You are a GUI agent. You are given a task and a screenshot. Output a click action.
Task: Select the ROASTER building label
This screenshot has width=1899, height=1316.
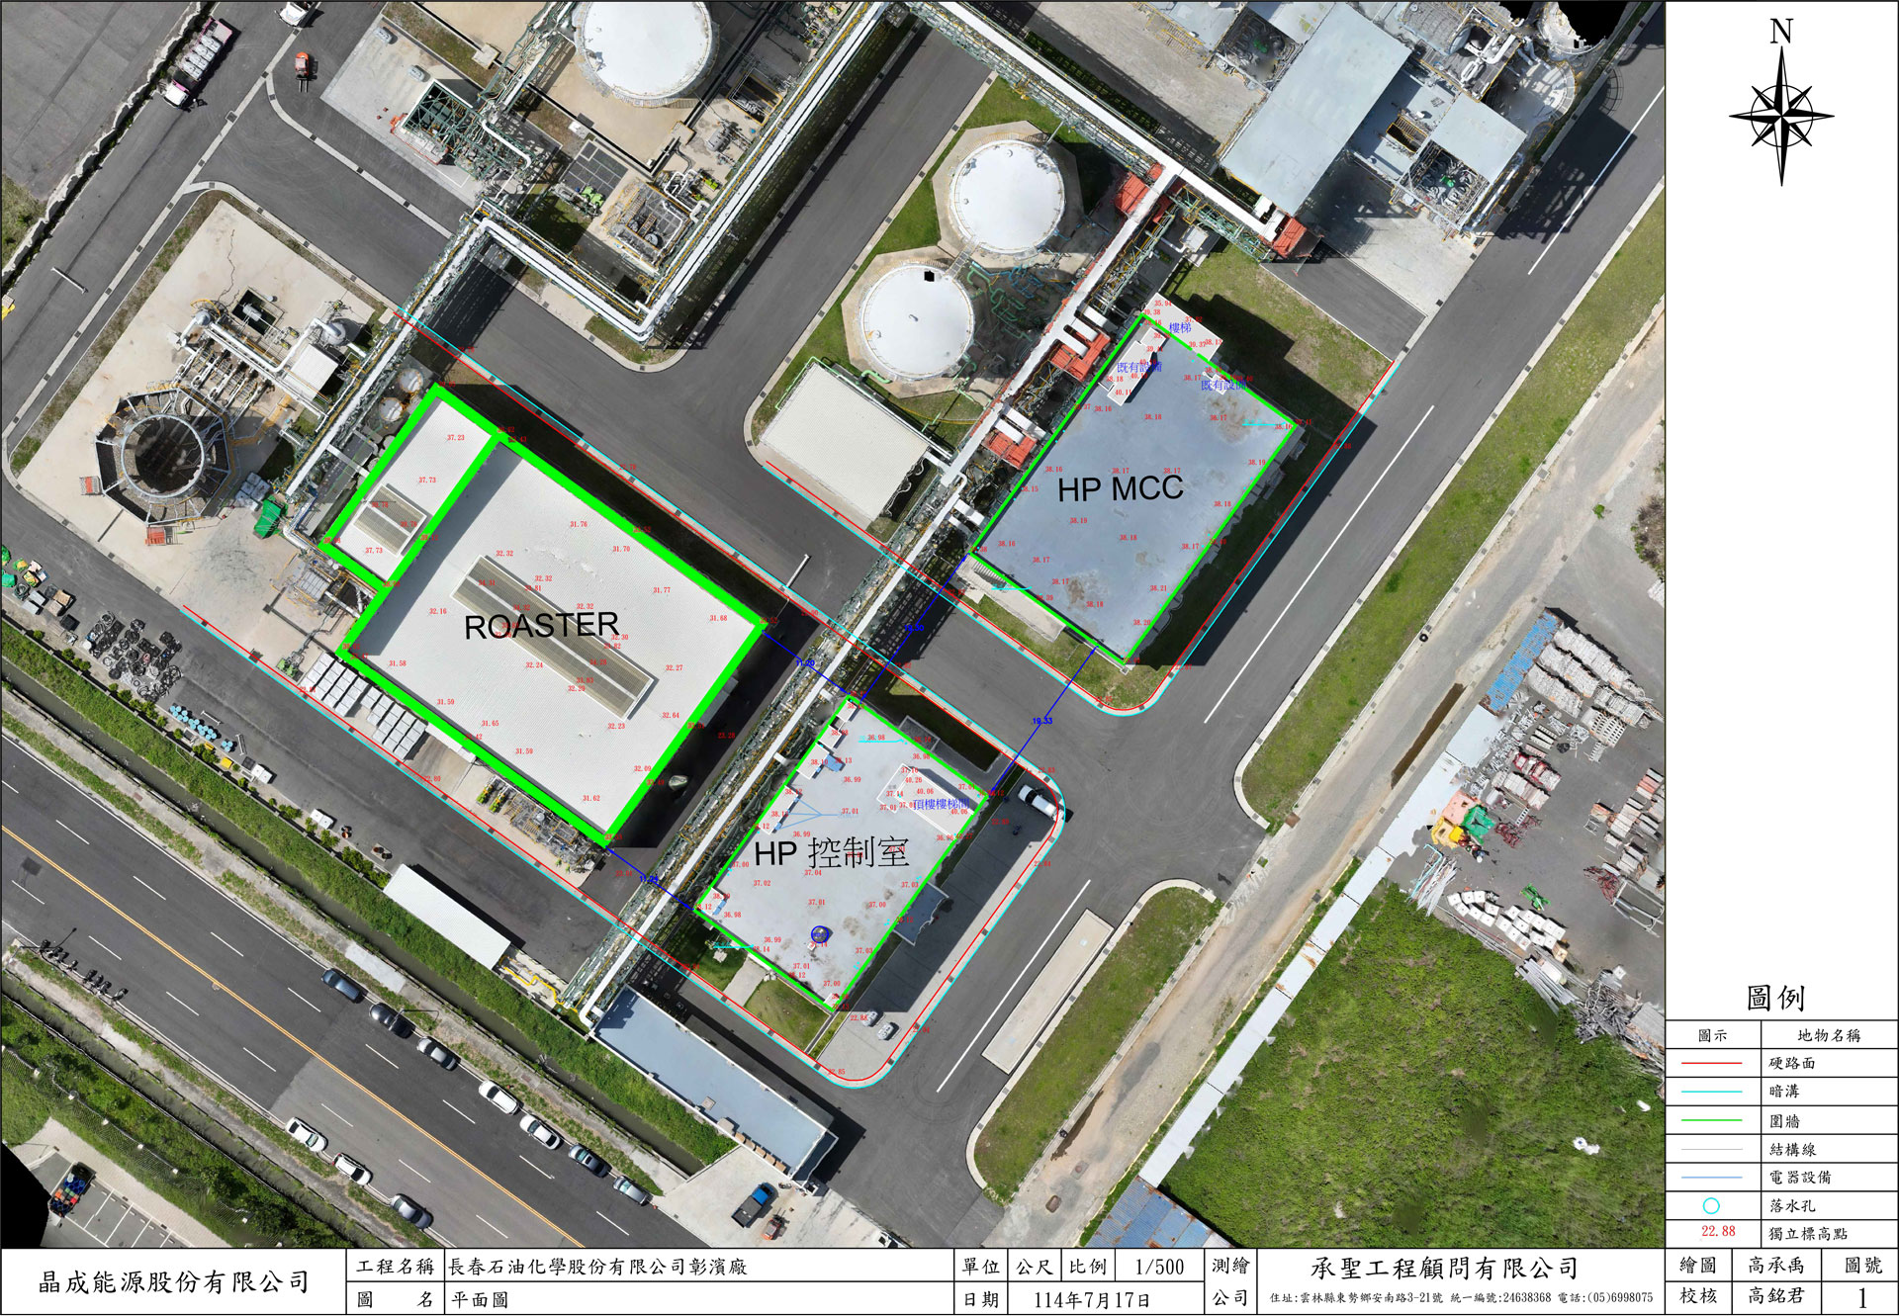(x=541, y=625)
